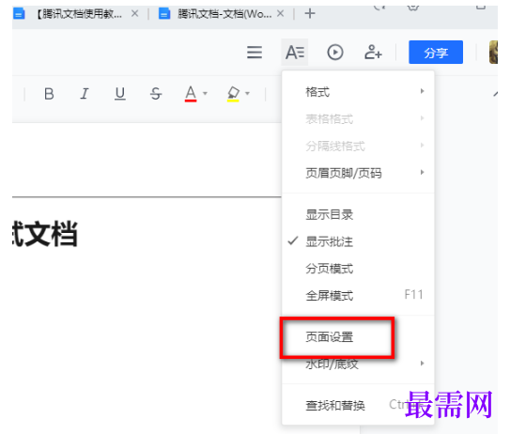Expand 页眉页脚/页码 submenu
This screenshot has height=434, width=510.
358,173
